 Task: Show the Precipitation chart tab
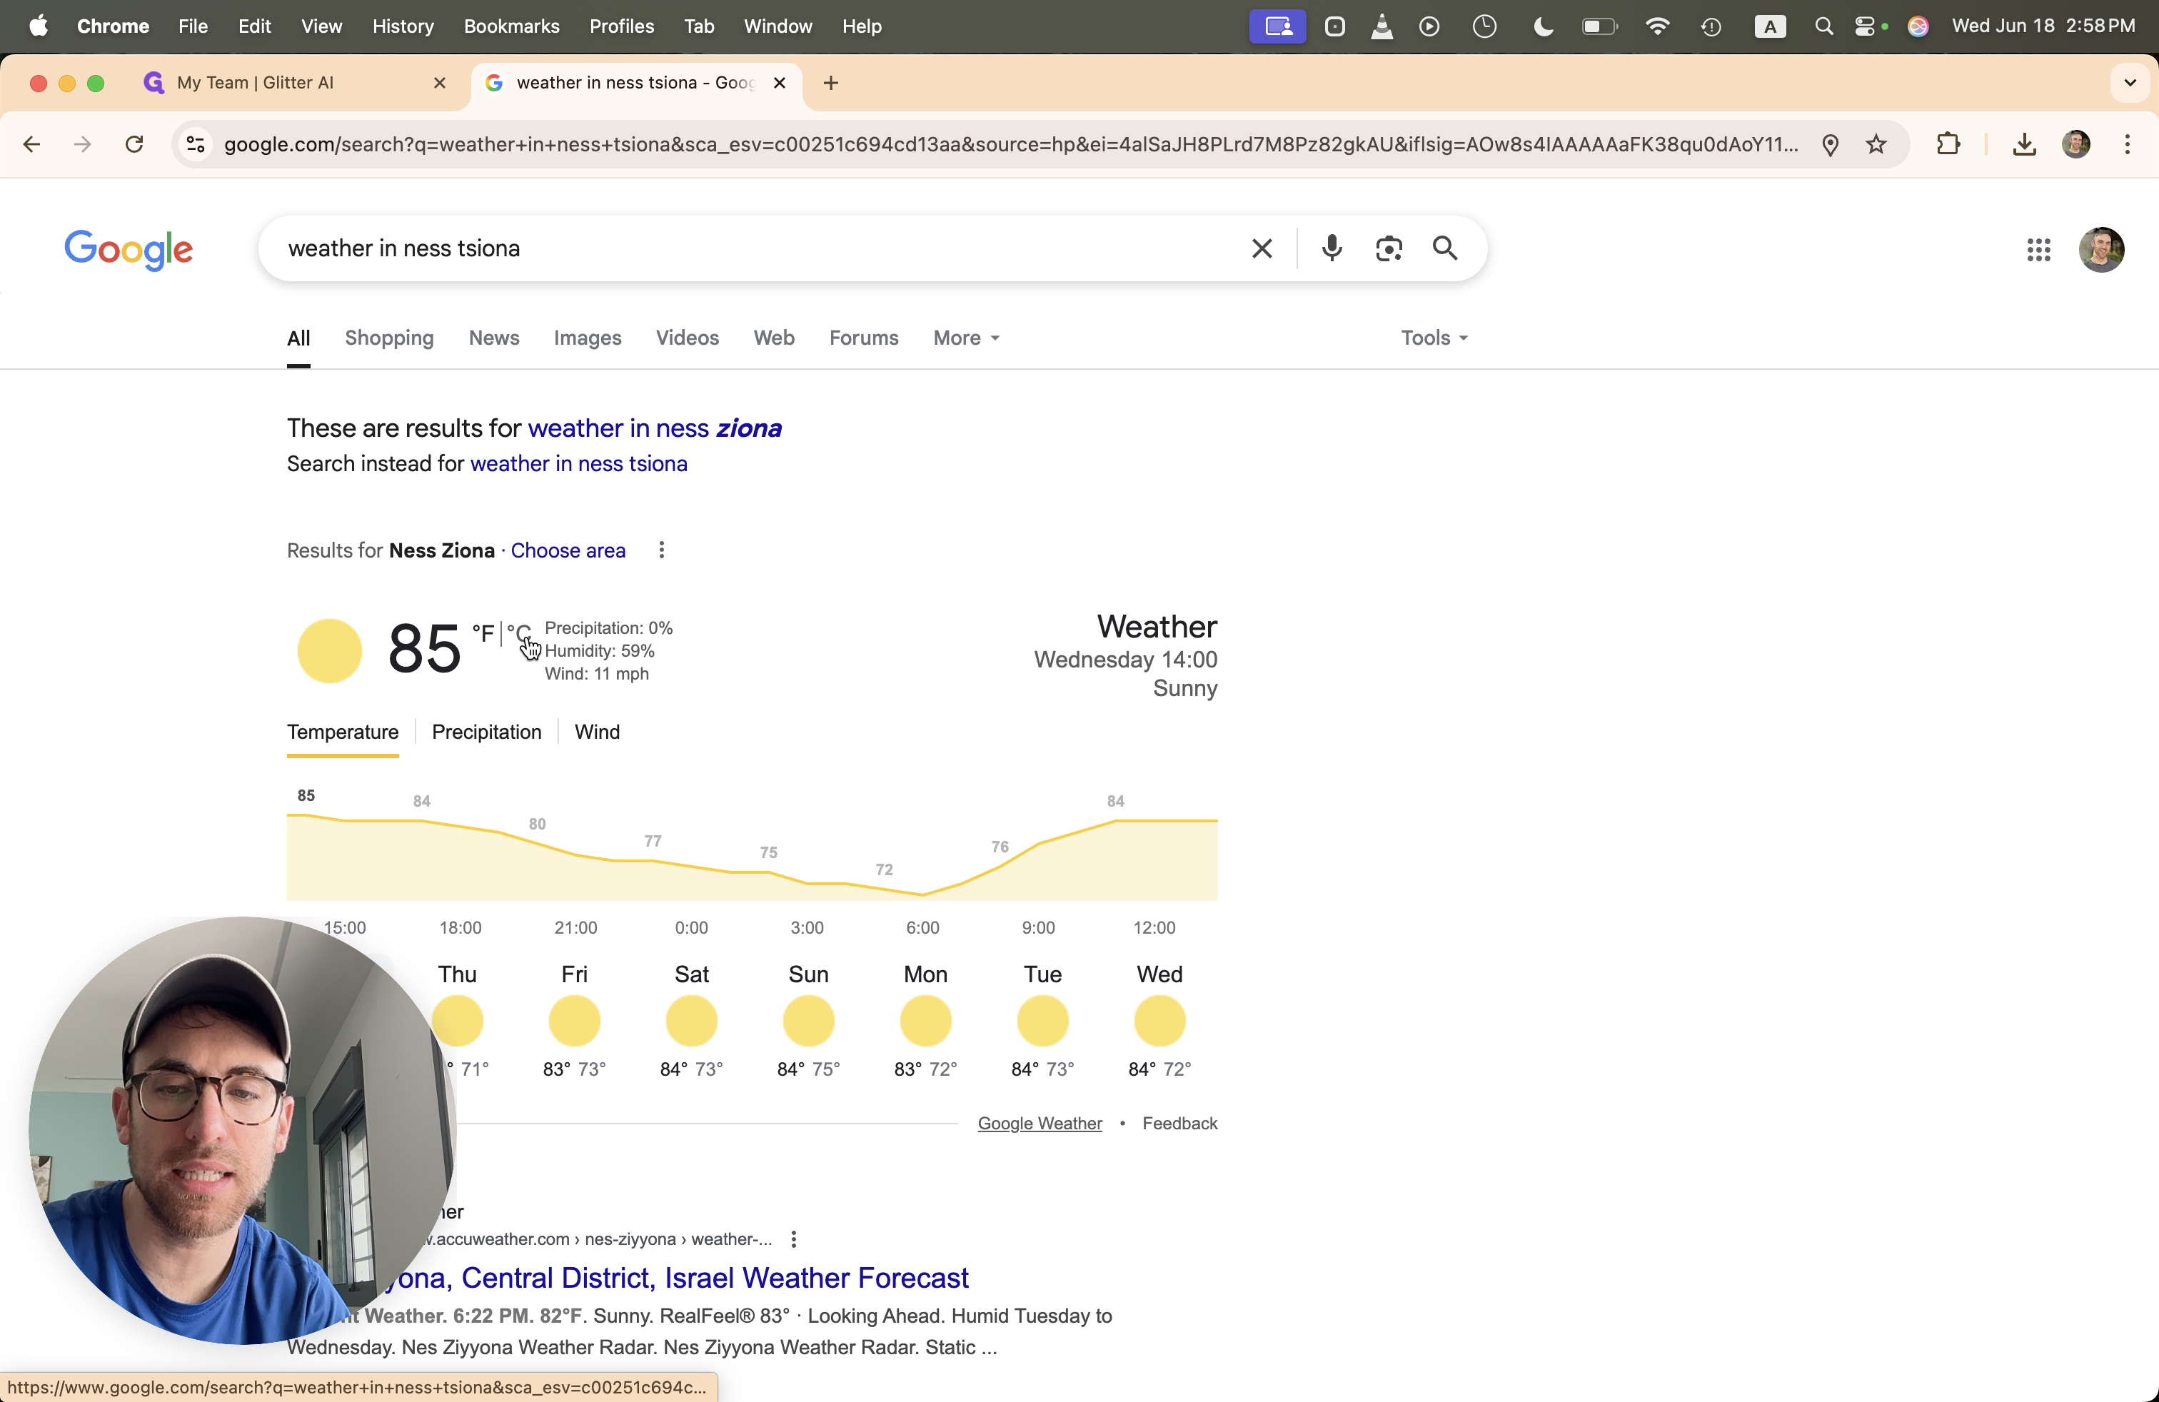click(x=486, y=732)
